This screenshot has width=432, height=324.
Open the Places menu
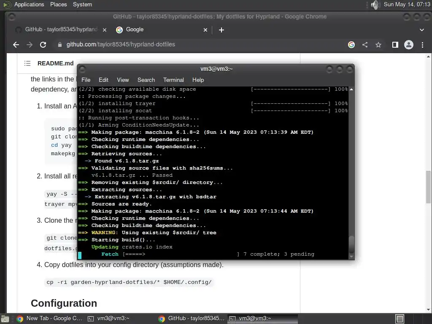click(58, 4)
